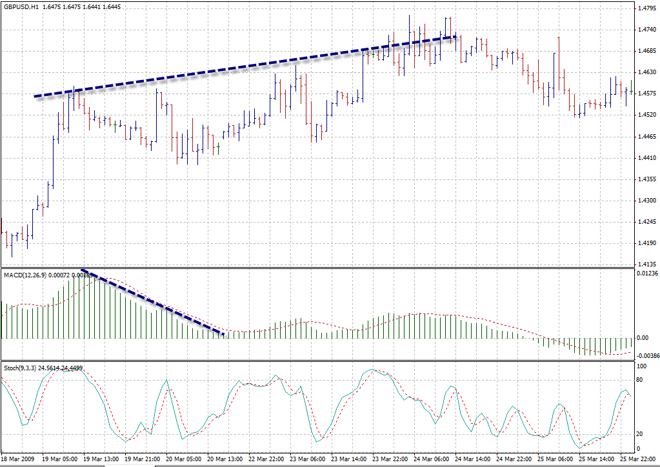Click the 1.4795 price axis label
660x467 pixels.
(x=647, y=8)
